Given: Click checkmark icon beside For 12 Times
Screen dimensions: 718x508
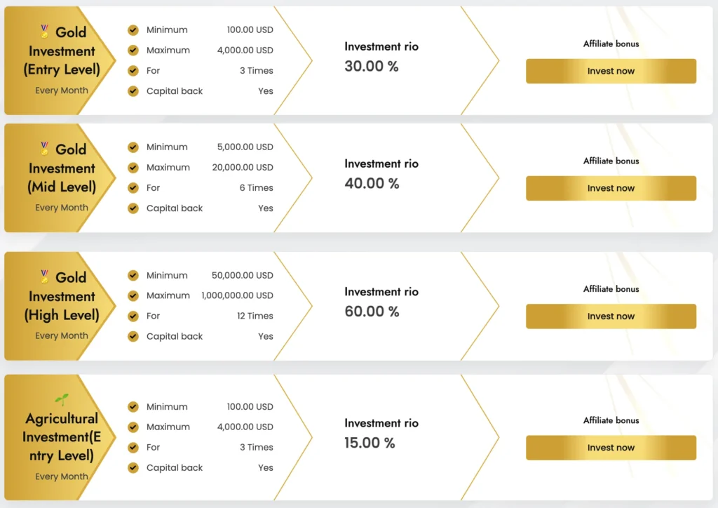Looking at the screenshot, I should [x=133, y=316].
